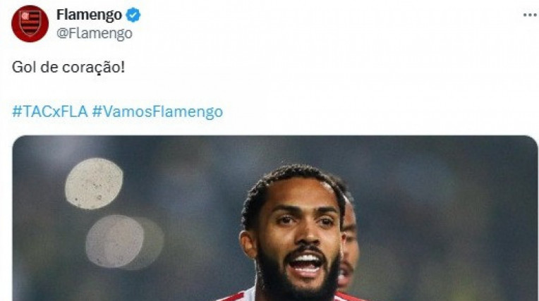Select the tweet text Gol de coração!
This screenshot has height=301, width=539.
68,67
